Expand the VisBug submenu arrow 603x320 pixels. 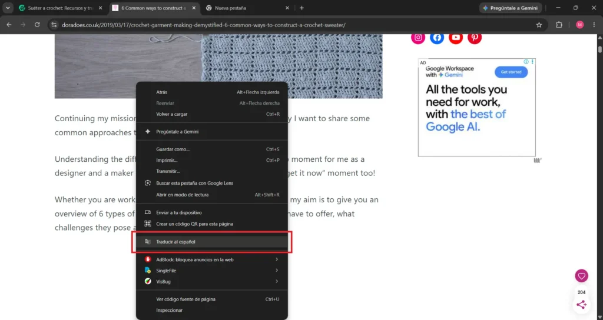click(277, 281)
